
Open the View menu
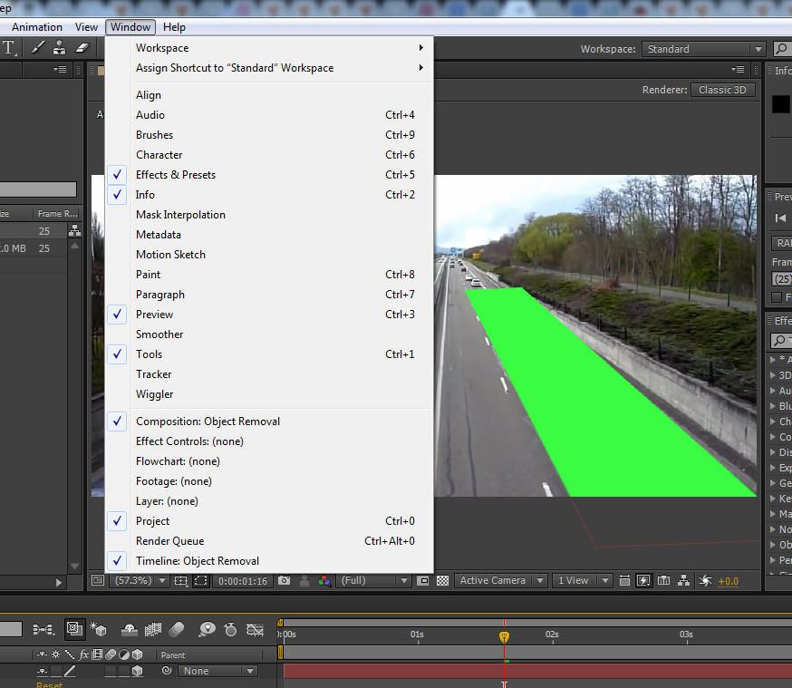tap(86, 27)
